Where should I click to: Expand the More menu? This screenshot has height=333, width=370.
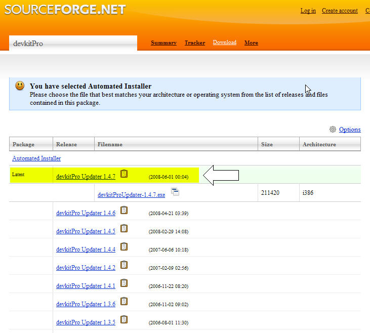pyautogui.click(x=251, y=43)
